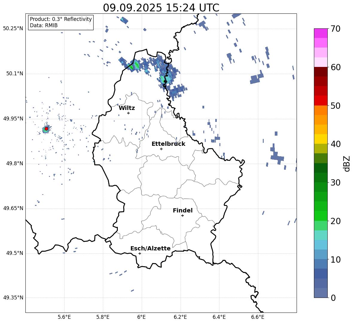This screenshot has width=354, height=323.
Task: Click the bright red 50 dBZ color segment
Action: [321, 101]
